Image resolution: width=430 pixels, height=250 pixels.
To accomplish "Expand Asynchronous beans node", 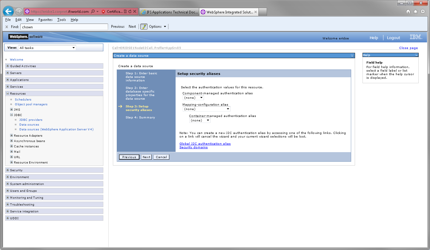I will [x=12, y=141].
